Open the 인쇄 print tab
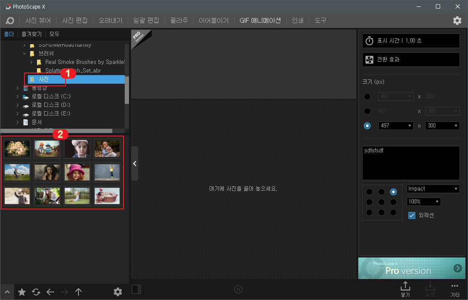The image size is (468, 300). tap(297, 20)
